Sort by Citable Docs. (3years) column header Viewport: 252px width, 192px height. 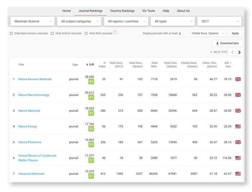[x=189, y=64]
